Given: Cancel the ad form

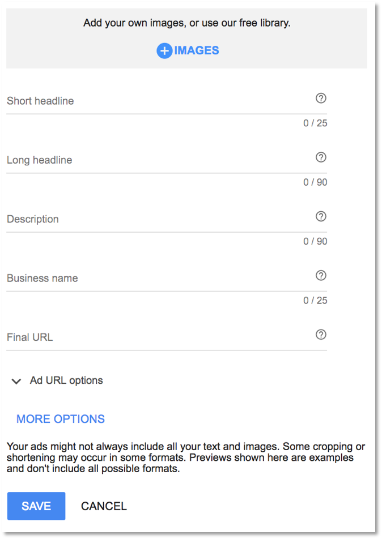Looking at the screenshot, I should point(104,506).
